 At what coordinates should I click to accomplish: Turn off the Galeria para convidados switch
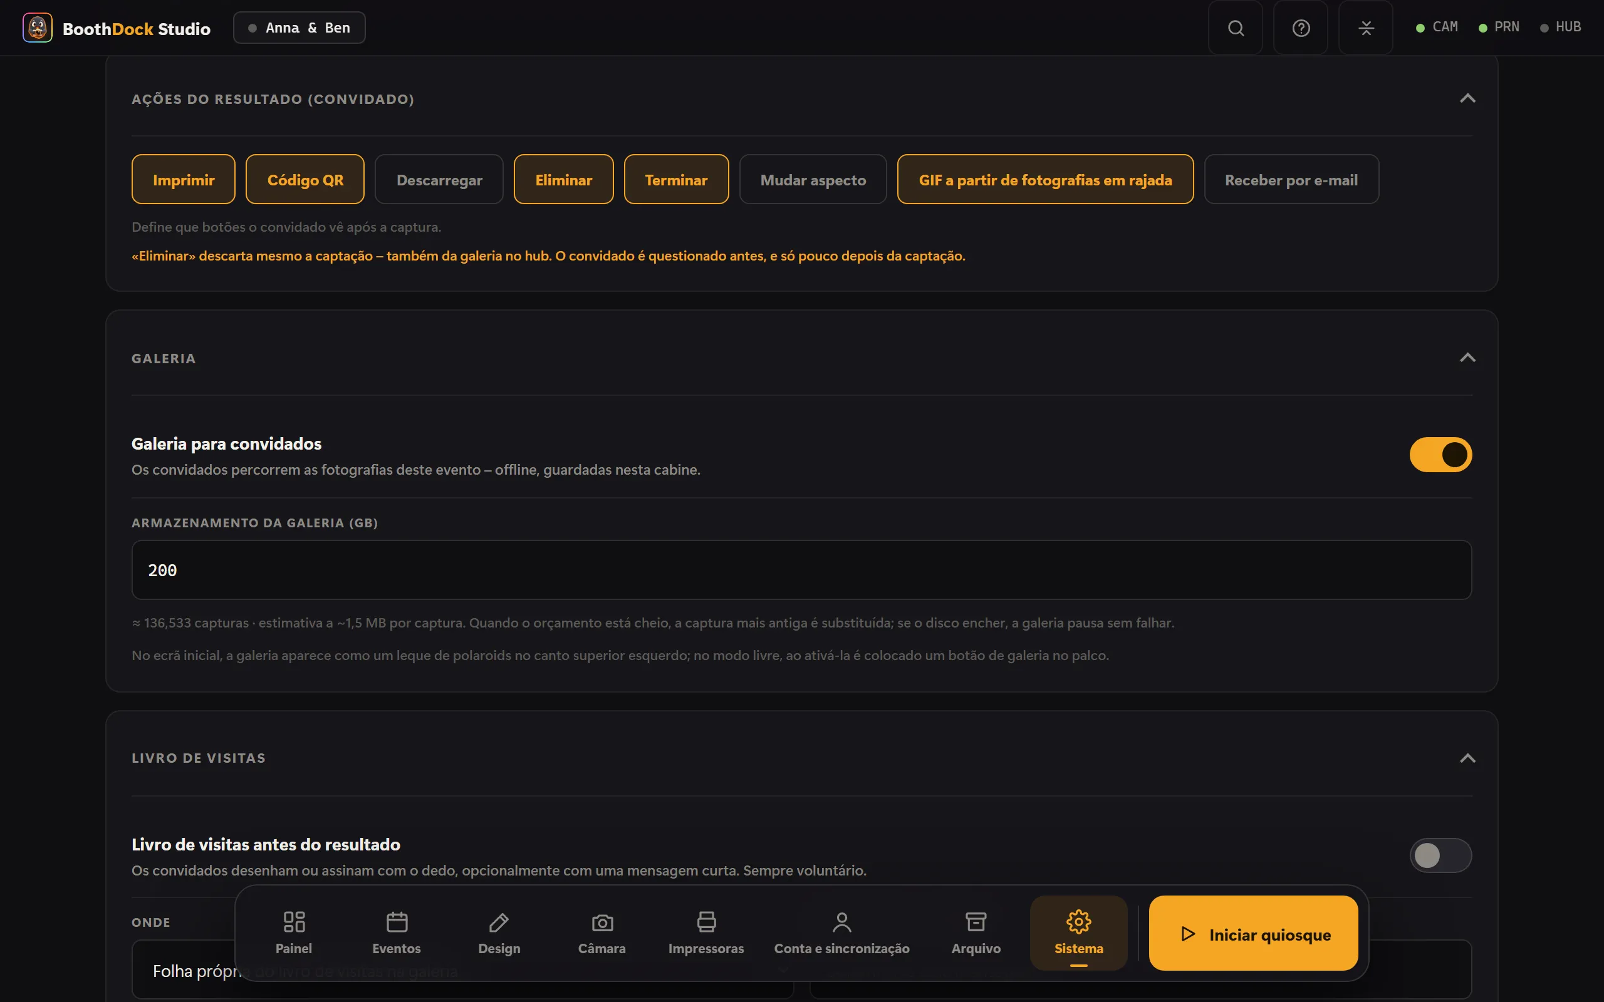[1440, 455]
